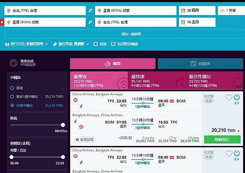The height and width of the screenshot is (173, 245).
Task: Open the LY.com 20,210 TWD offer
Action: (x=190, y=139)
